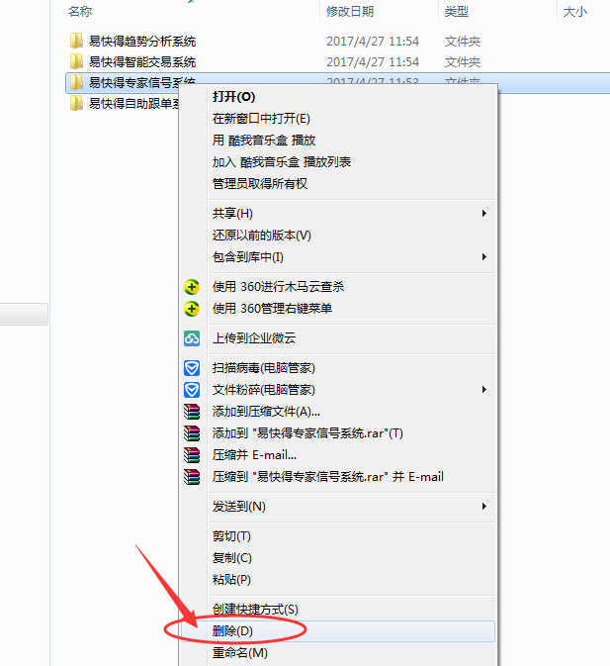The width and height of the screenshot is (610, 666).
Task: Expand the 文件粉碎(电脑管家) submenu arrow
Action: coord(484,390)
